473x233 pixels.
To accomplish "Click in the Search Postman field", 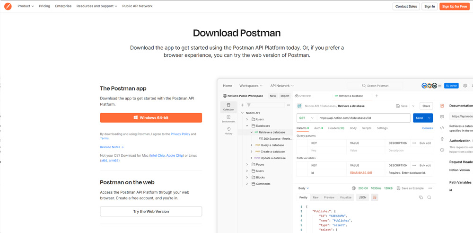I will tap(375, 86).
